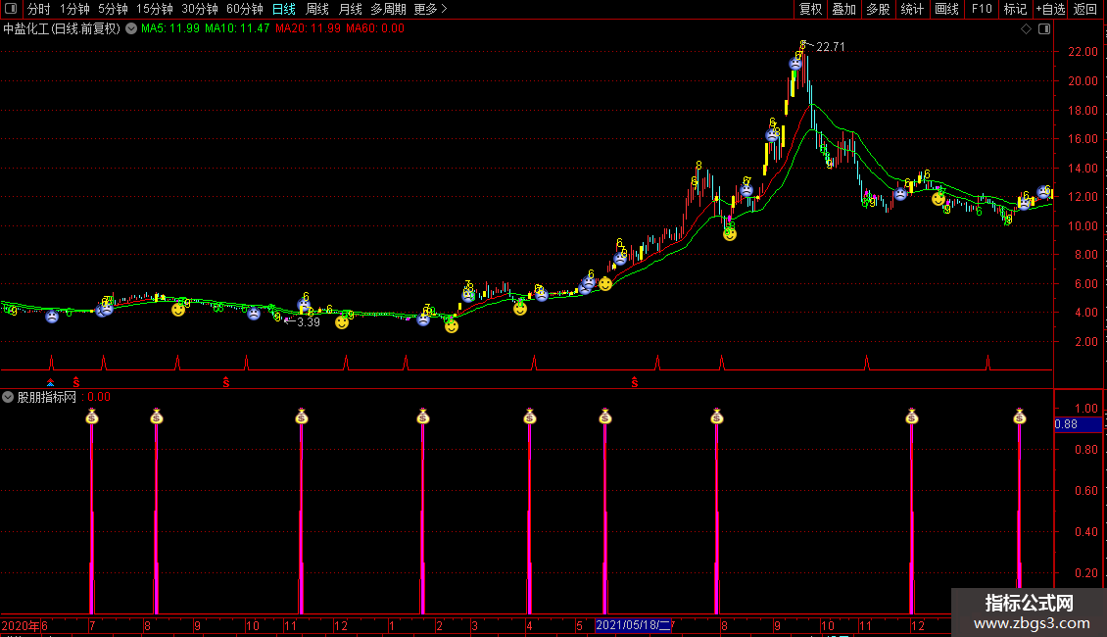Open the 统计 statistics tool

pos(912,9)
